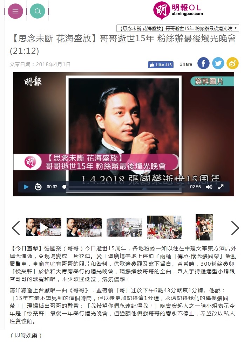The image size is (244, 343).
Task: Play the video
Action: (26, 187)
